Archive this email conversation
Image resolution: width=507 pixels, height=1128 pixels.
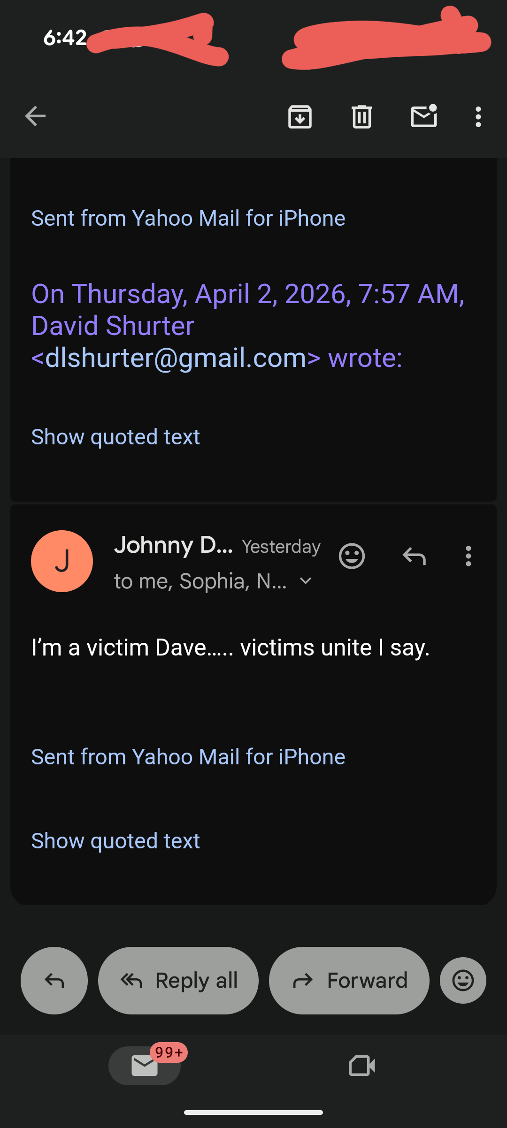pos(300,116)
